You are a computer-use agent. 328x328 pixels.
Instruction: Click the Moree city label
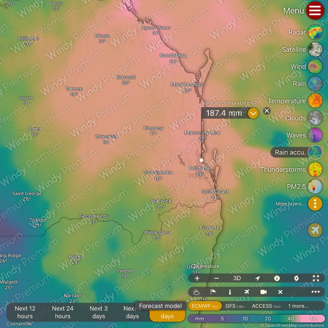pos(76,257)
